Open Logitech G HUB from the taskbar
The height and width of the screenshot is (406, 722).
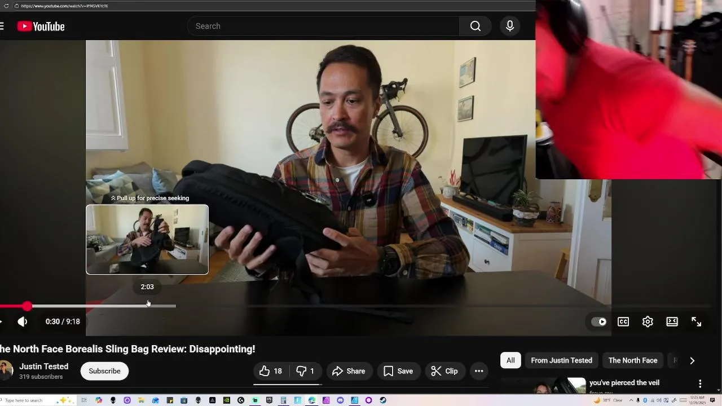tap(241, 400)
